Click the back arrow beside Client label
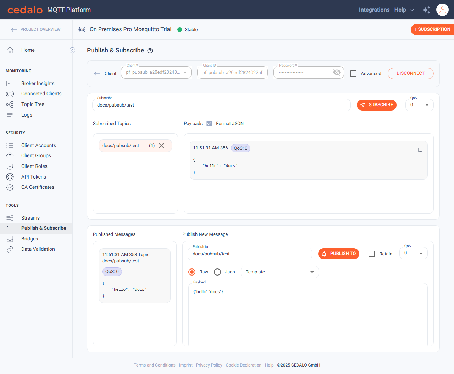 click(x=97, y=74)
